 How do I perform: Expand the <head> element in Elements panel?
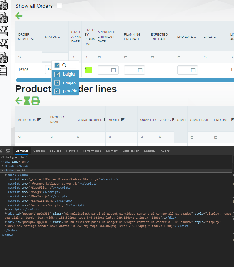(x=3, y=166)
